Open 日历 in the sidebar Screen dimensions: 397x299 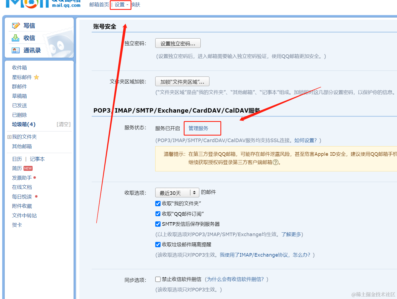(17, 159)
